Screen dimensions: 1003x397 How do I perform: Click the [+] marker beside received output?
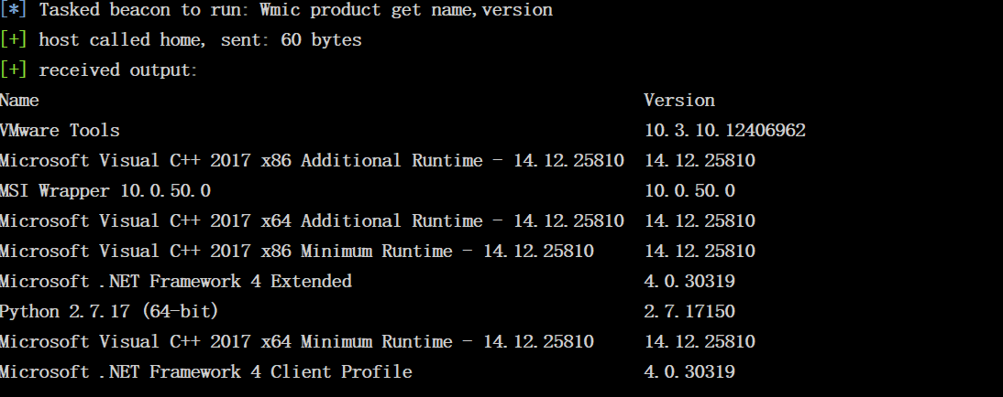(14, 70)
